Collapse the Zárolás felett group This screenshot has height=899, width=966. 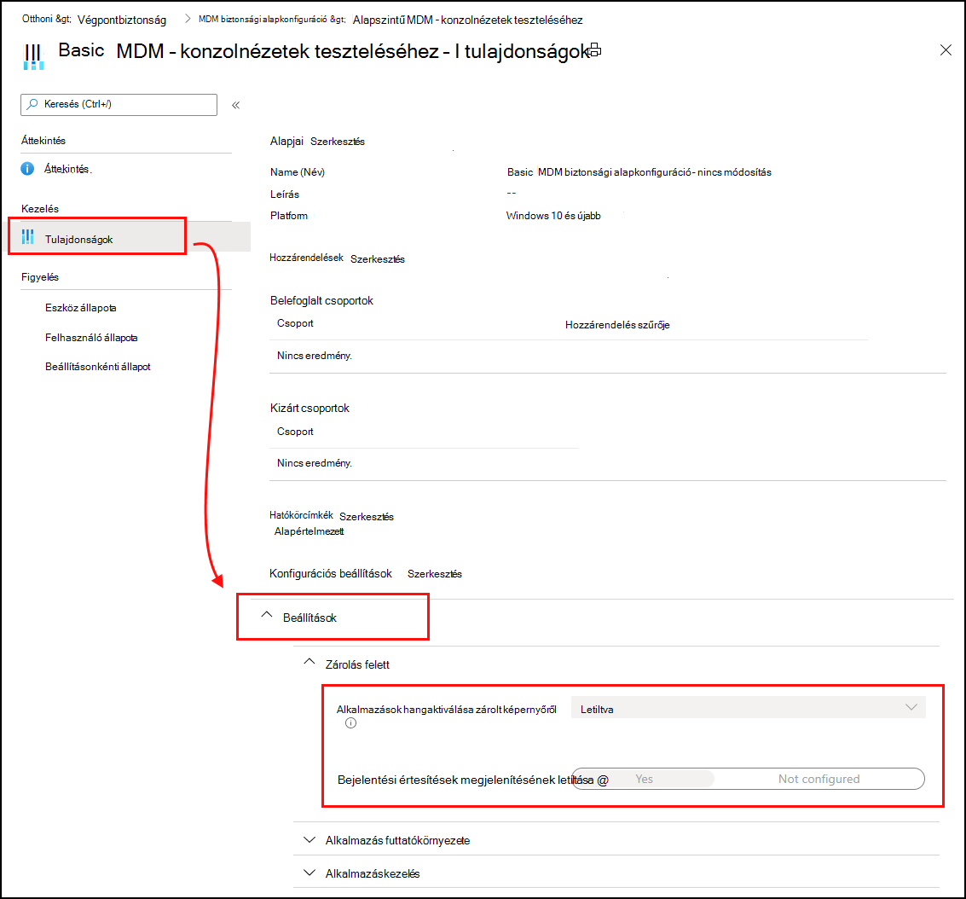(x=309, y=662)
